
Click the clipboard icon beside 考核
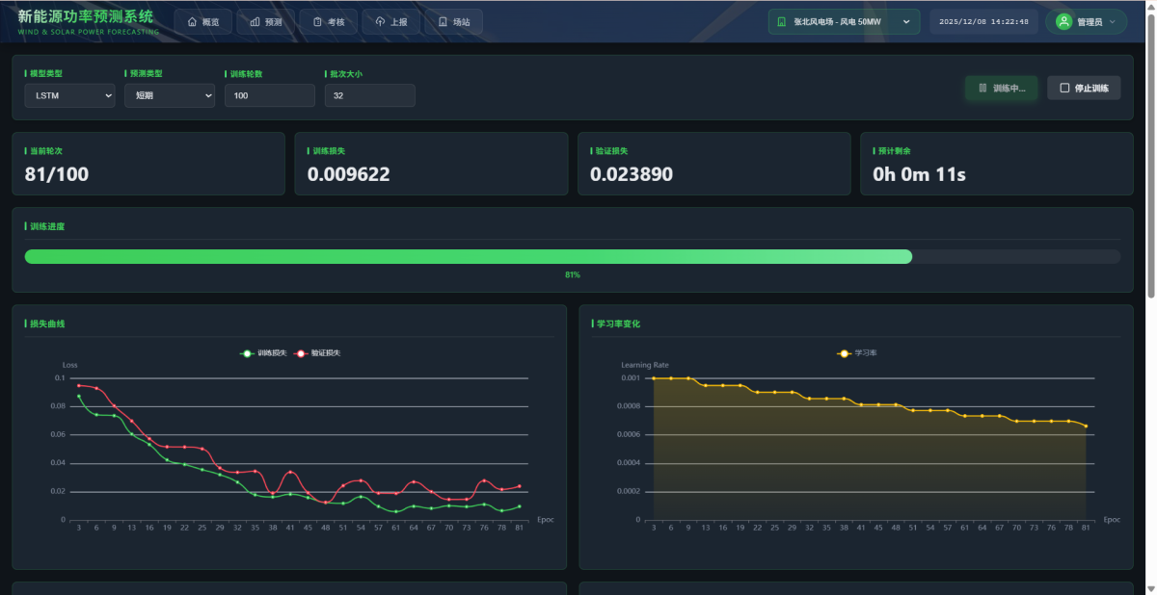pos(317,21)
